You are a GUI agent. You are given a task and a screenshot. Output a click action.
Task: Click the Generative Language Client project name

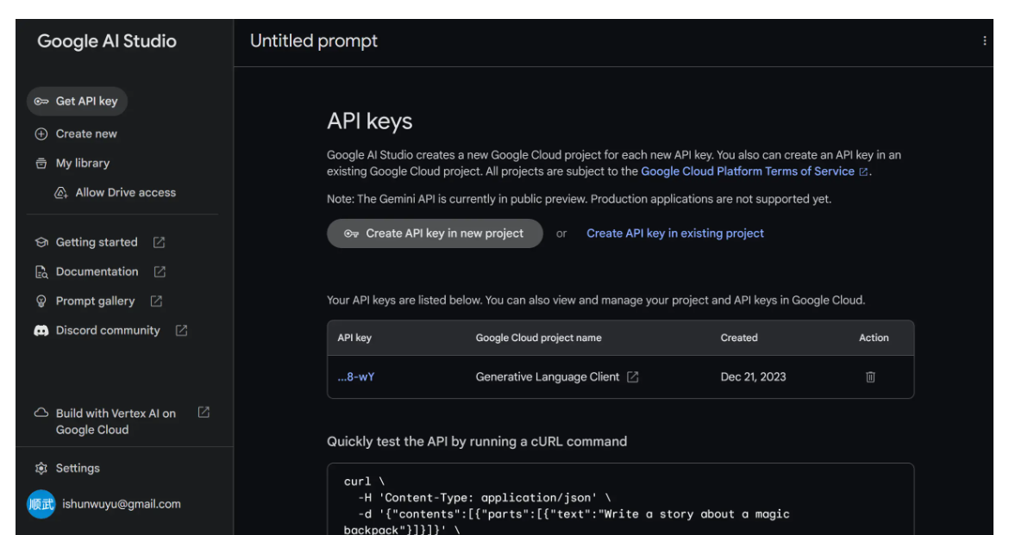click(x=547, y=376)
